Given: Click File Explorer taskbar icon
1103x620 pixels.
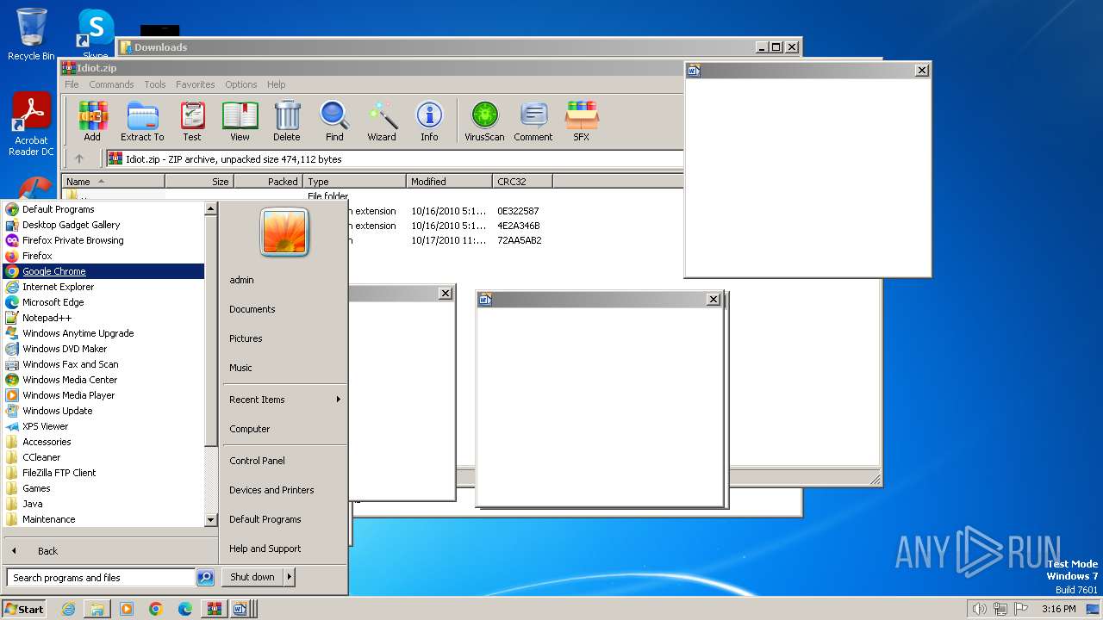Looking at the screenshot, I should tap(97, 609).
